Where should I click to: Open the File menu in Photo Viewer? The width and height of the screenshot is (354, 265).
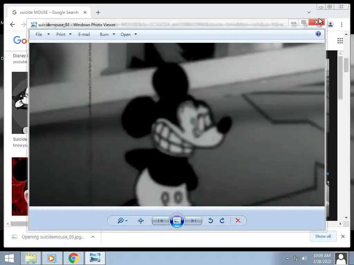39,35
